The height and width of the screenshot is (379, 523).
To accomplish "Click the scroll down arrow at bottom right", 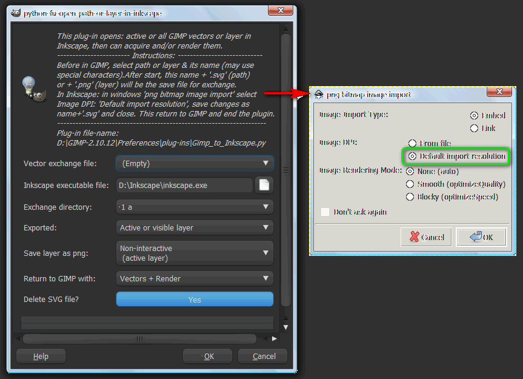I will click(285, 327).
